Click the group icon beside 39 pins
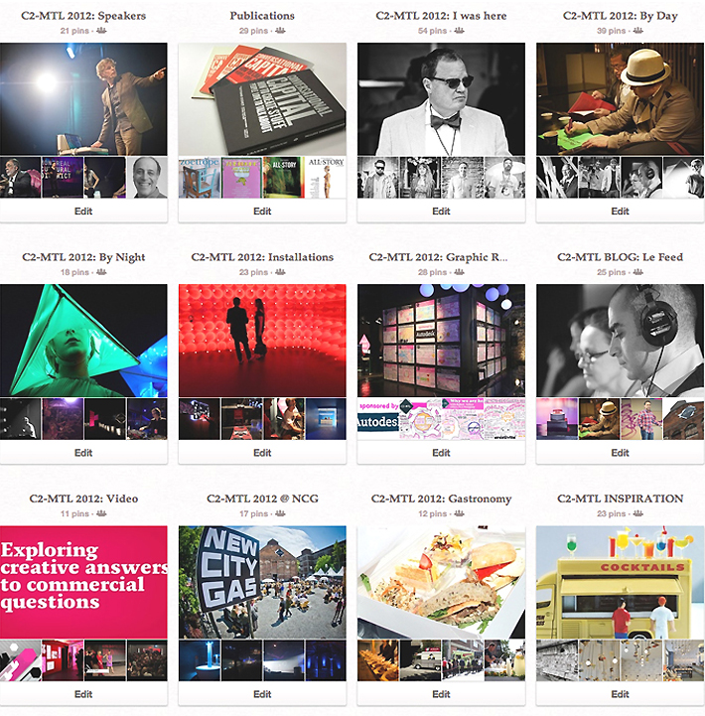The width and height of the screenshot is (705, 716). (x=638, y=31)
